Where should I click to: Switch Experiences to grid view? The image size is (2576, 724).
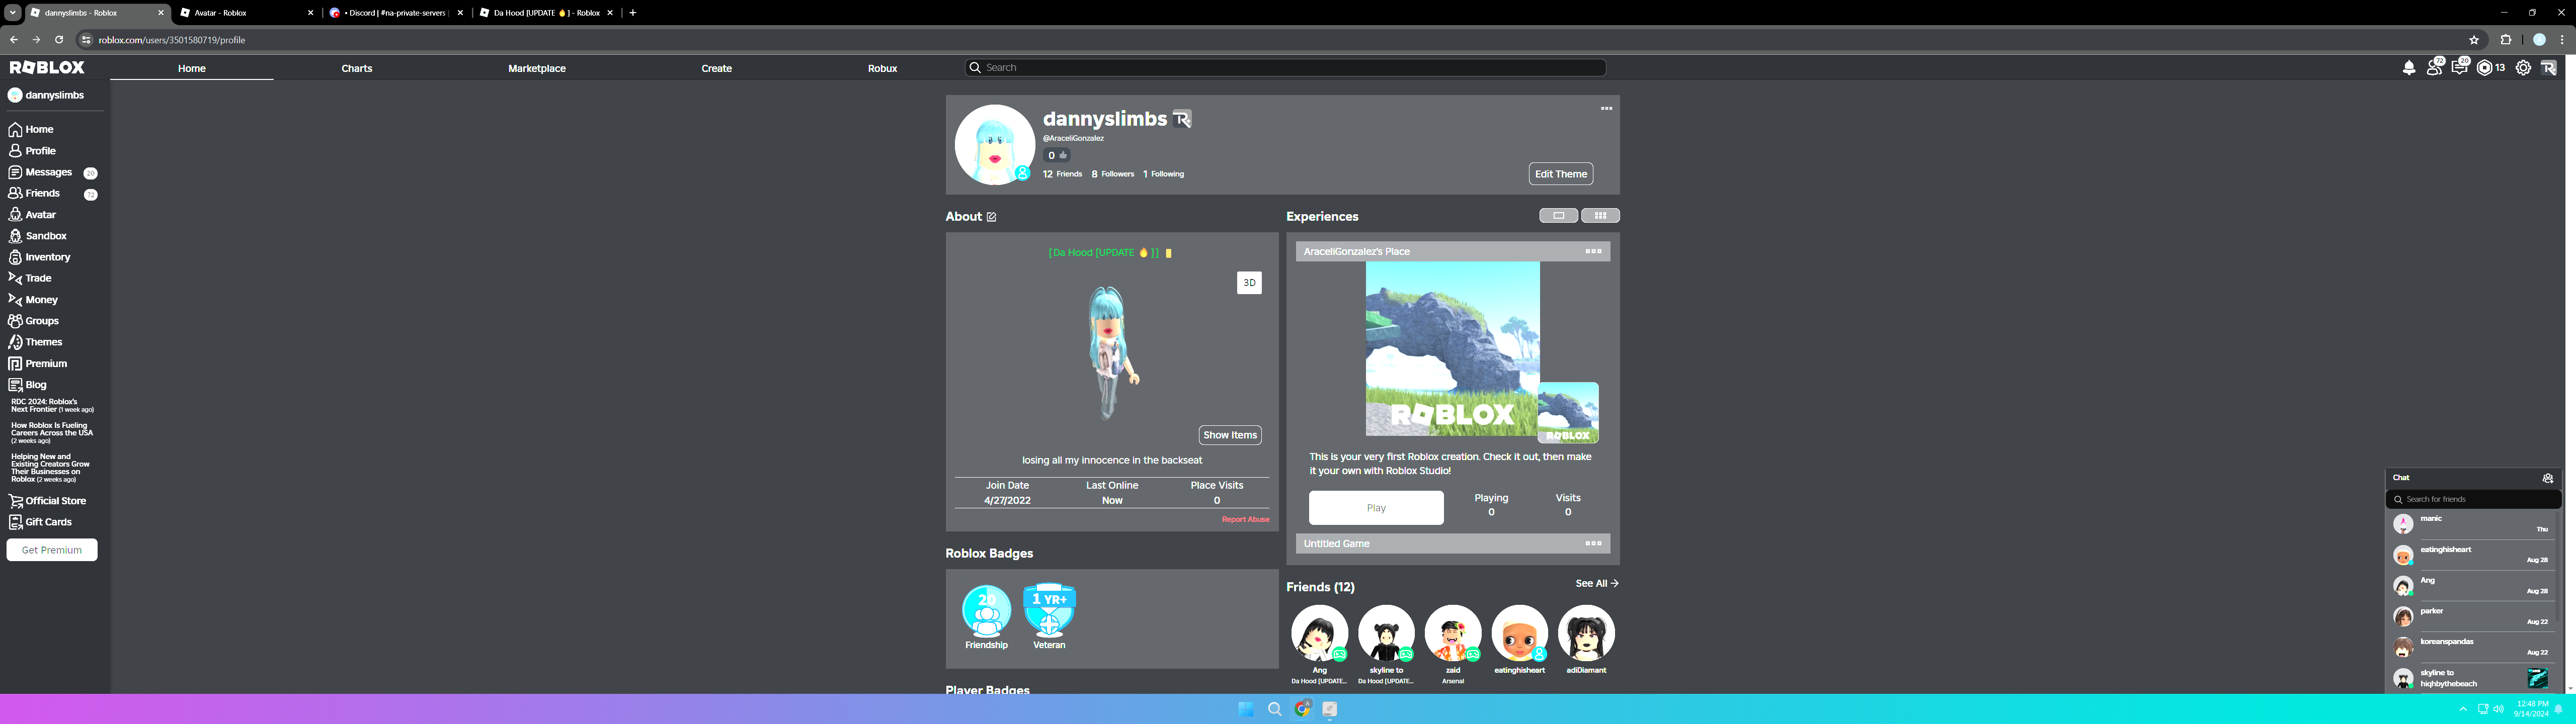click(x=1600, y=216)
